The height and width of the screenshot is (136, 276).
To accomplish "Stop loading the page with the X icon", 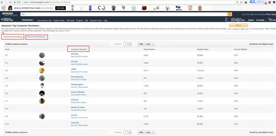I will tap(10, 2).
